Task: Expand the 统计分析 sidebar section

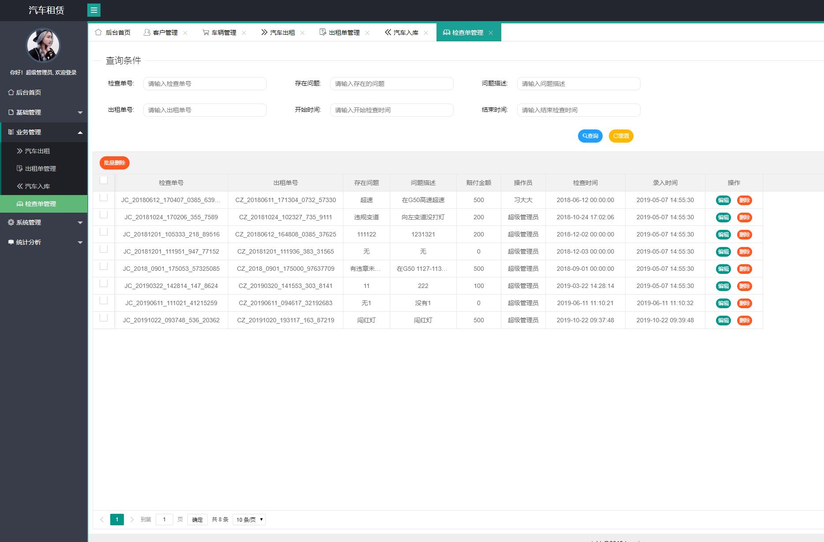Action: click(44, 242)
